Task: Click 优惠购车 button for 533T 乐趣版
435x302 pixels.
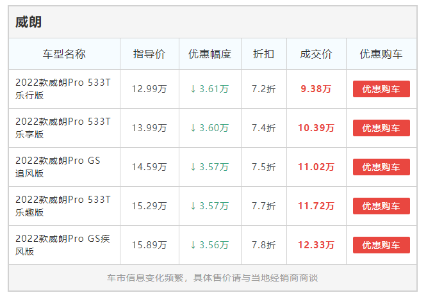Action: (381, 206)
